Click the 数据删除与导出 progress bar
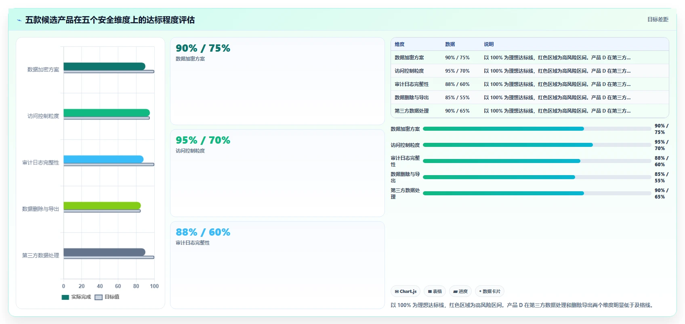This screenshot has height=324, width=685. click(537, 177)
